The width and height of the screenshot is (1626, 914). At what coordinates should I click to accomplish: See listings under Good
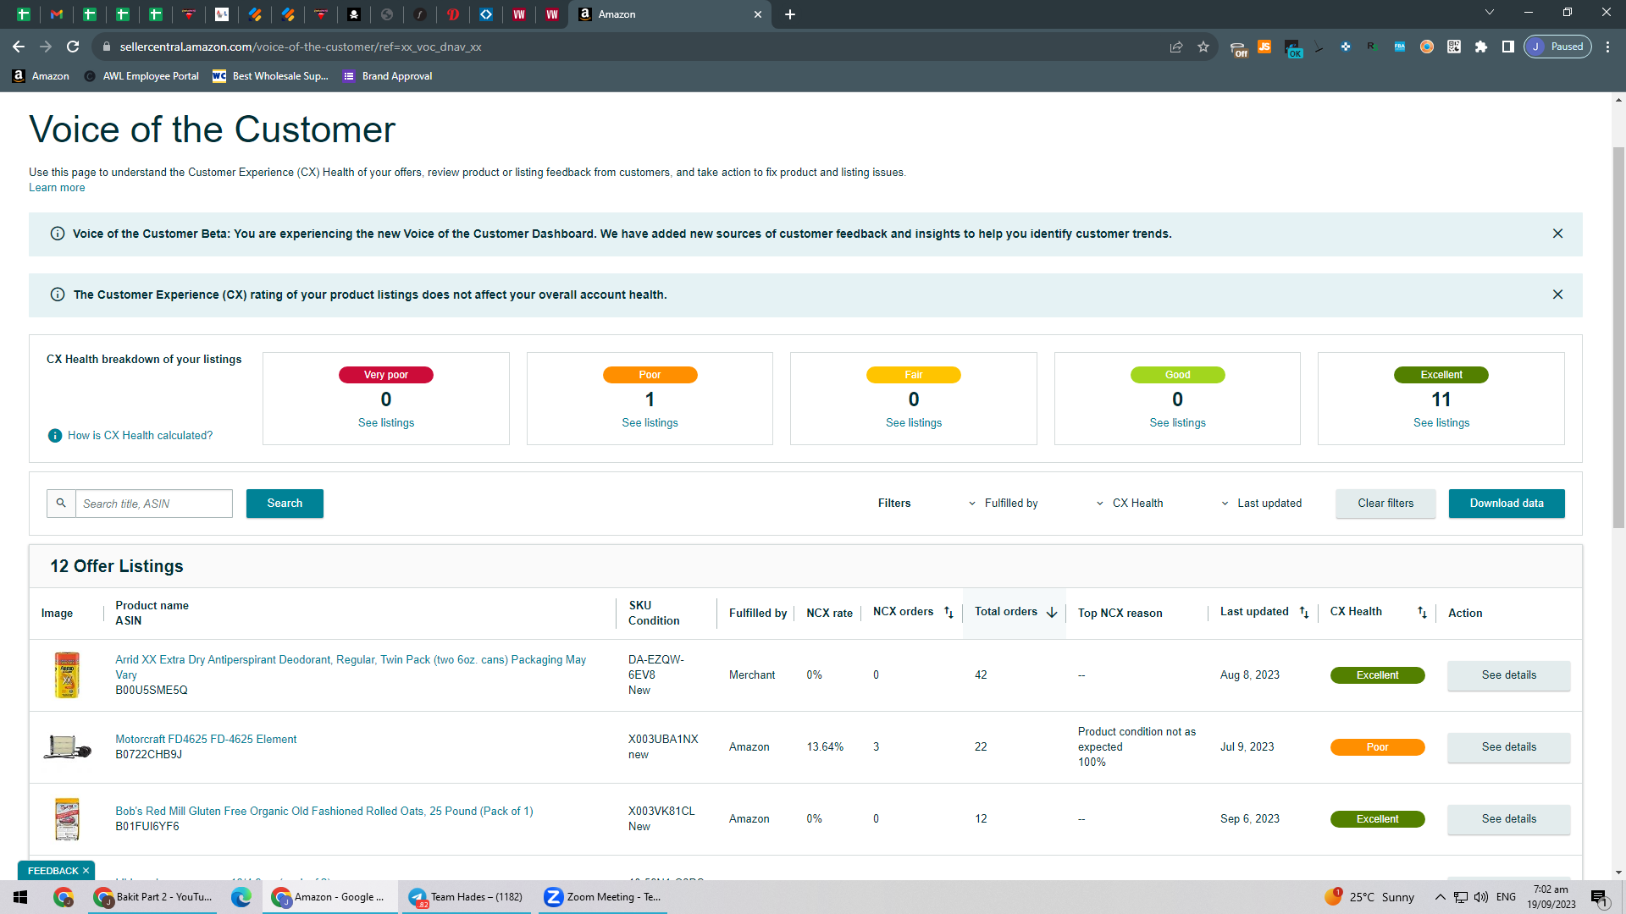pyautogui.click(x=1177, y=423)
